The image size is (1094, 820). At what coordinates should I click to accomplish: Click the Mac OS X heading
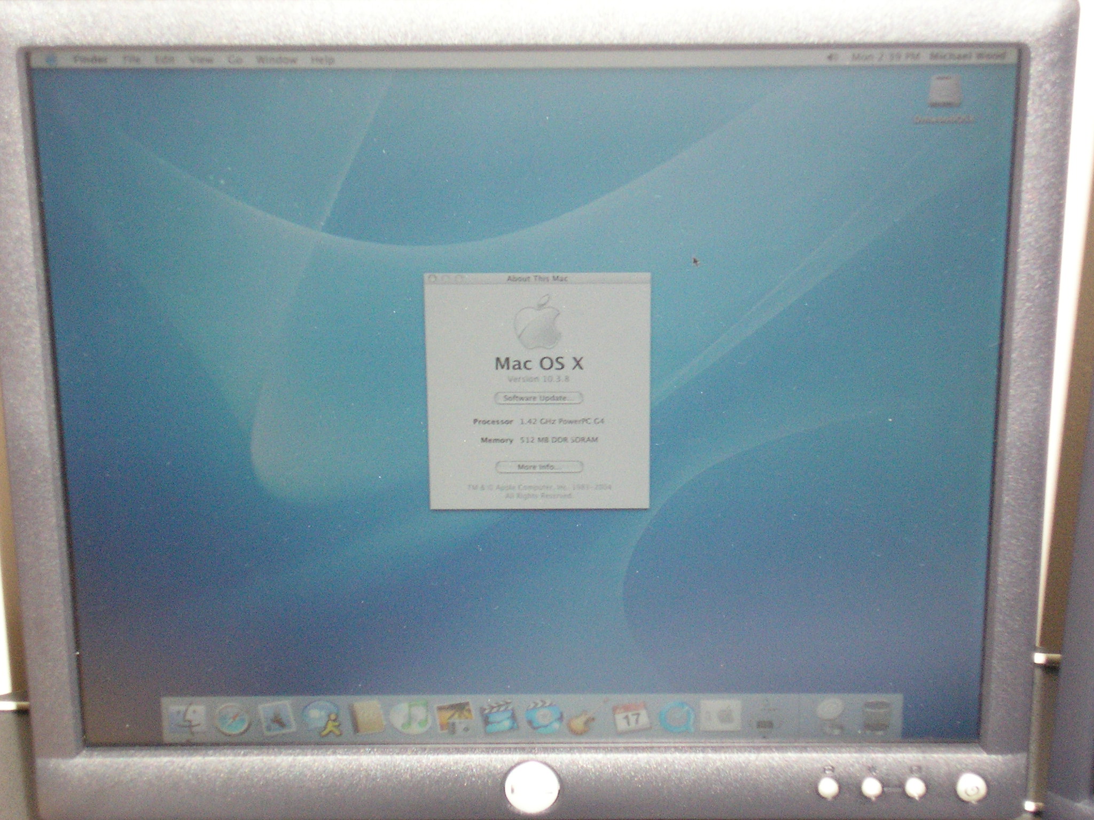pos(539,364)
